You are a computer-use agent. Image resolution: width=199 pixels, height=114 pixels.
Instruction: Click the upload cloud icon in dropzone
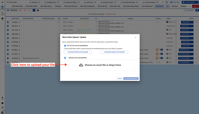click(81, 65)
